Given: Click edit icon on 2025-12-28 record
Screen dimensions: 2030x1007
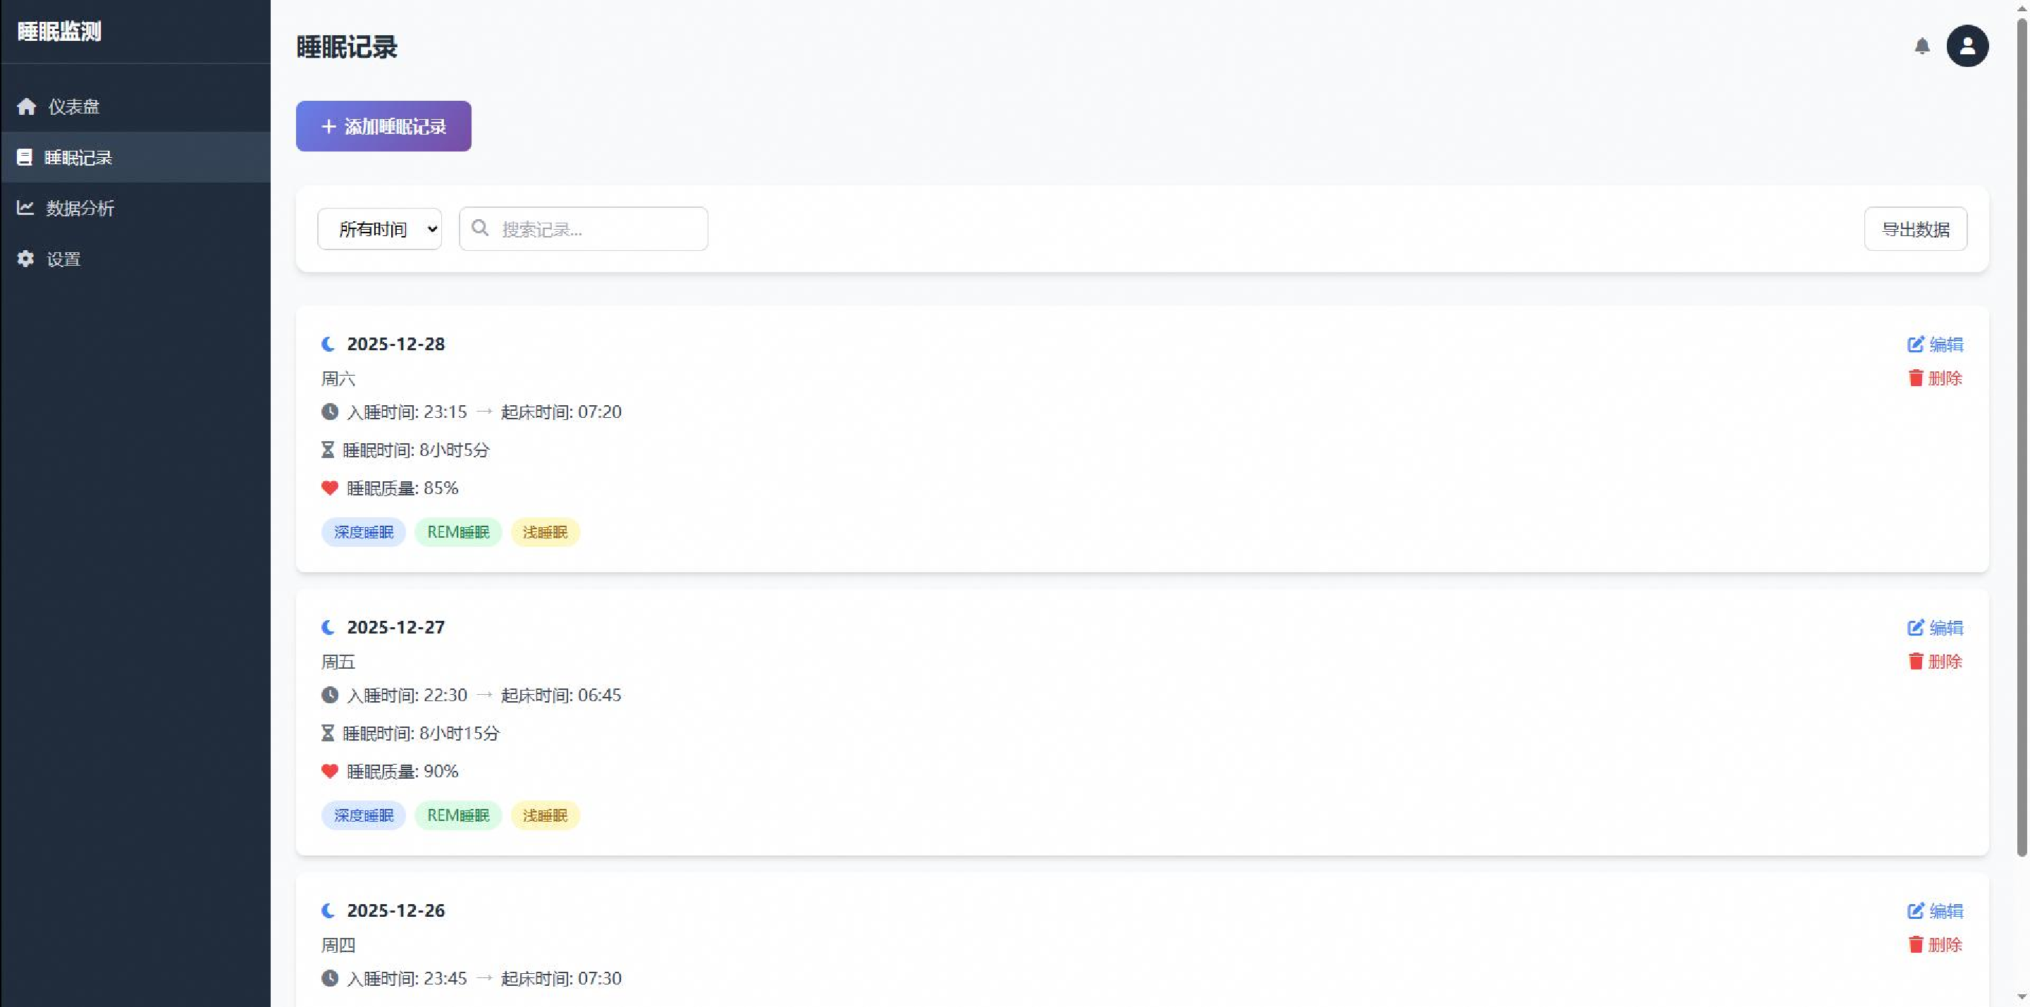Looking at the screenshot, I should 1916,345.
